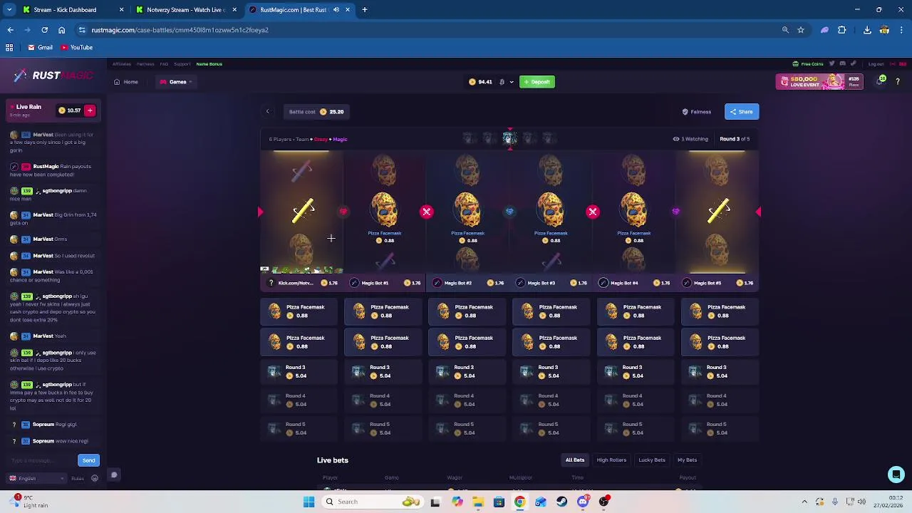Click the address bar URL
Screen dimensions: 912x513
pos(180,30)
